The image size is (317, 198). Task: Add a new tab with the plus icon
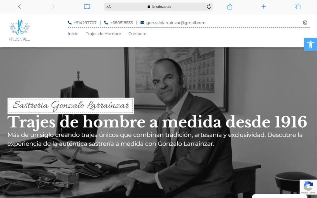tap(263, 6)
